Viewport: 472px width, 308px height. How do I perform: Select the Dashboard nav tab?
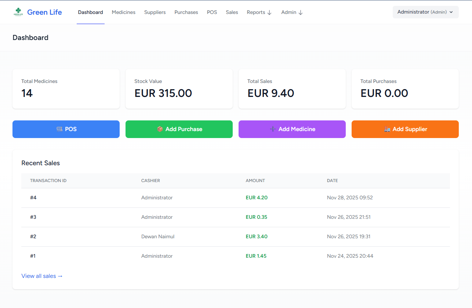pos(91,12)
